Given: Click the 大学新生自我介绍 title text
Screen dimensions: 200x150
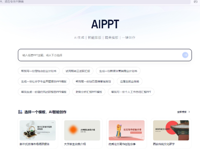Looking at the screenshot, I should coord(75,144).
